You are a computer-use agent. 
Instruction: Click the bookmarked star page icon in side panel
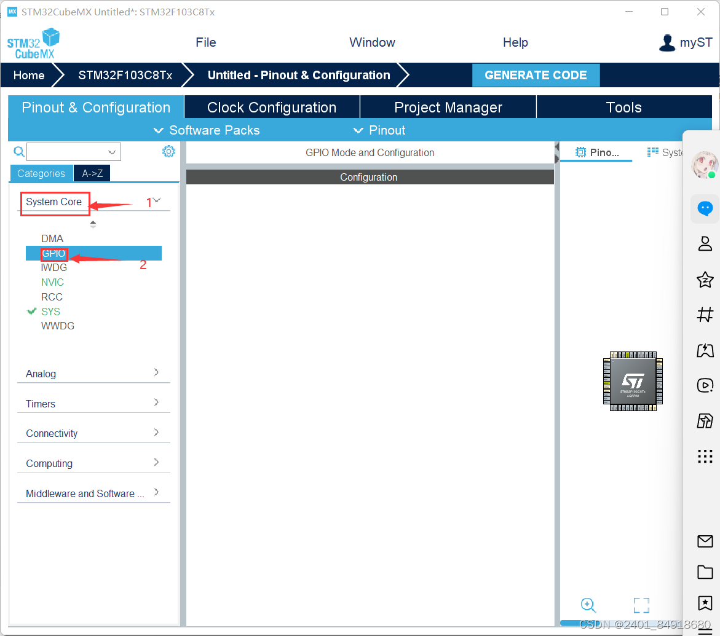(705, 603)
